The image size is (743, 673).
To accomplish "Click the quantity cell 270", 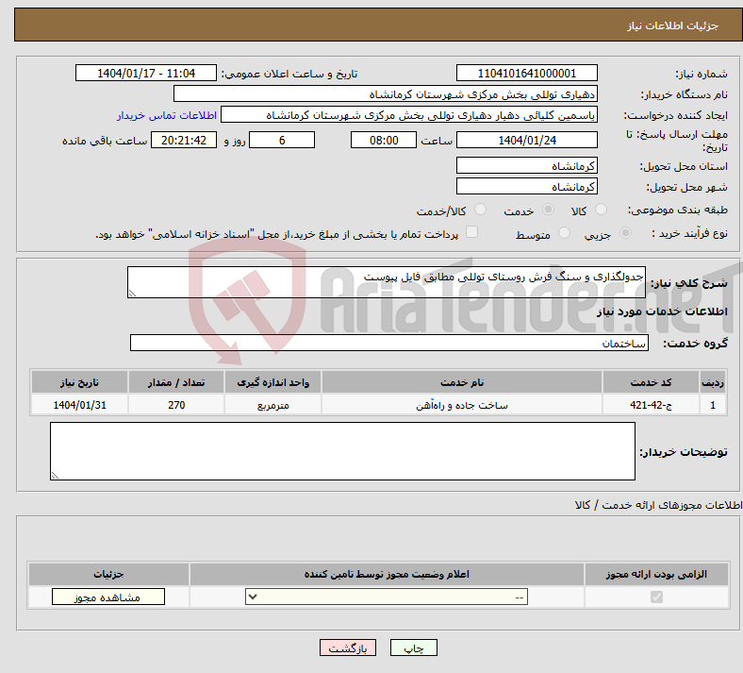I will (176, 405).
